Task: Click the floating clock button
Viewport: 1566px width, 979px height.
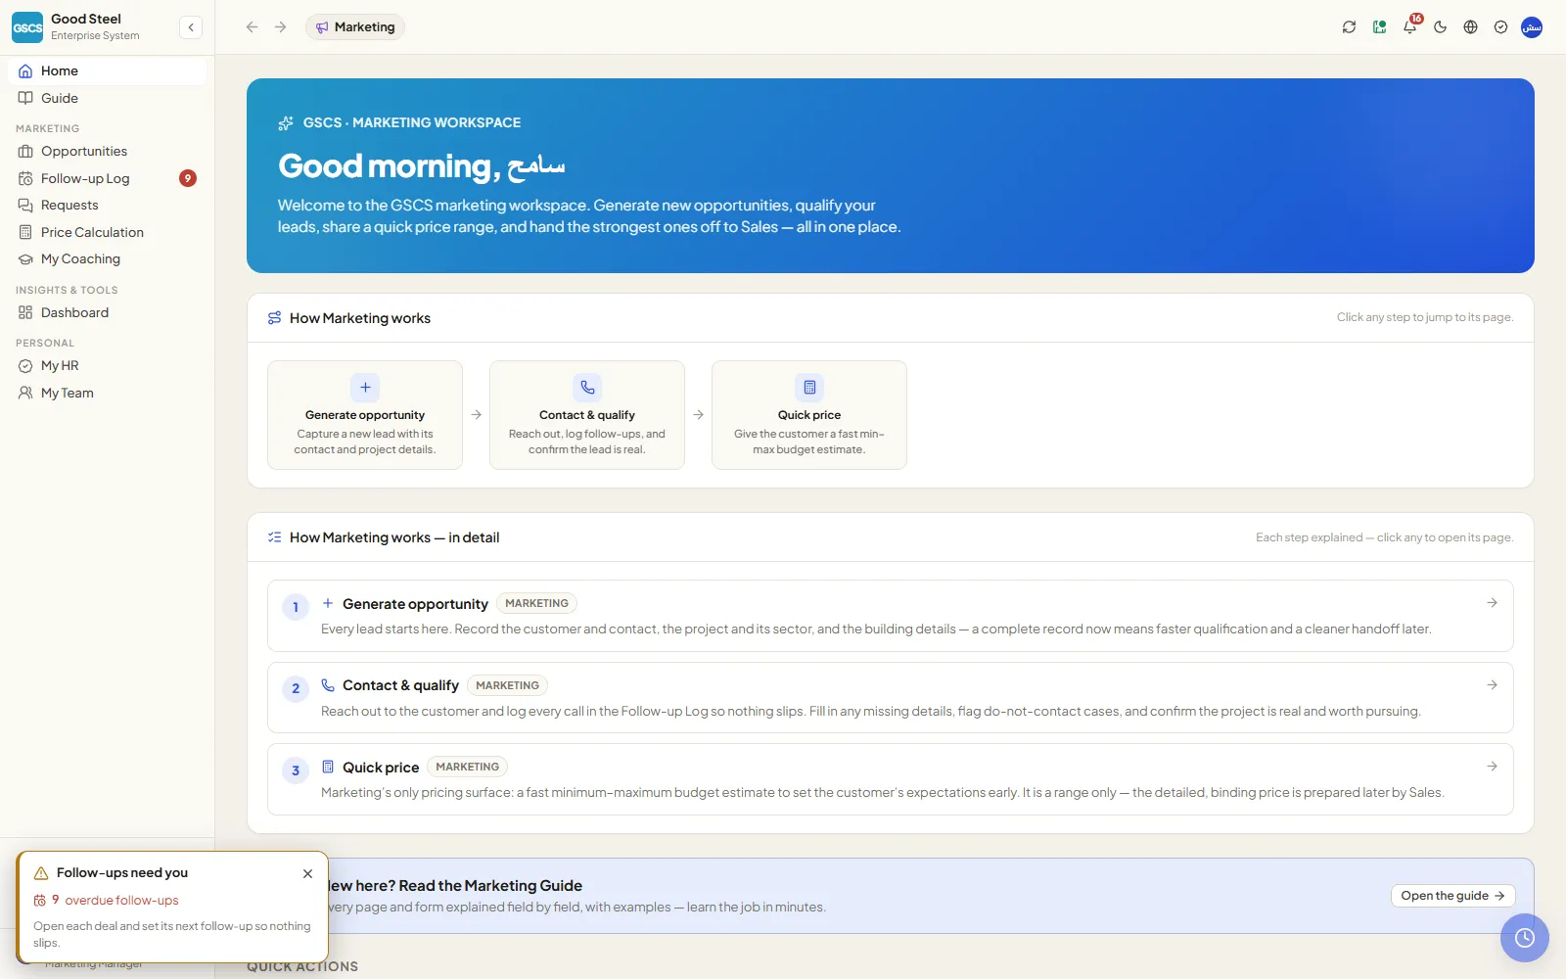Action: point(1525,938)
